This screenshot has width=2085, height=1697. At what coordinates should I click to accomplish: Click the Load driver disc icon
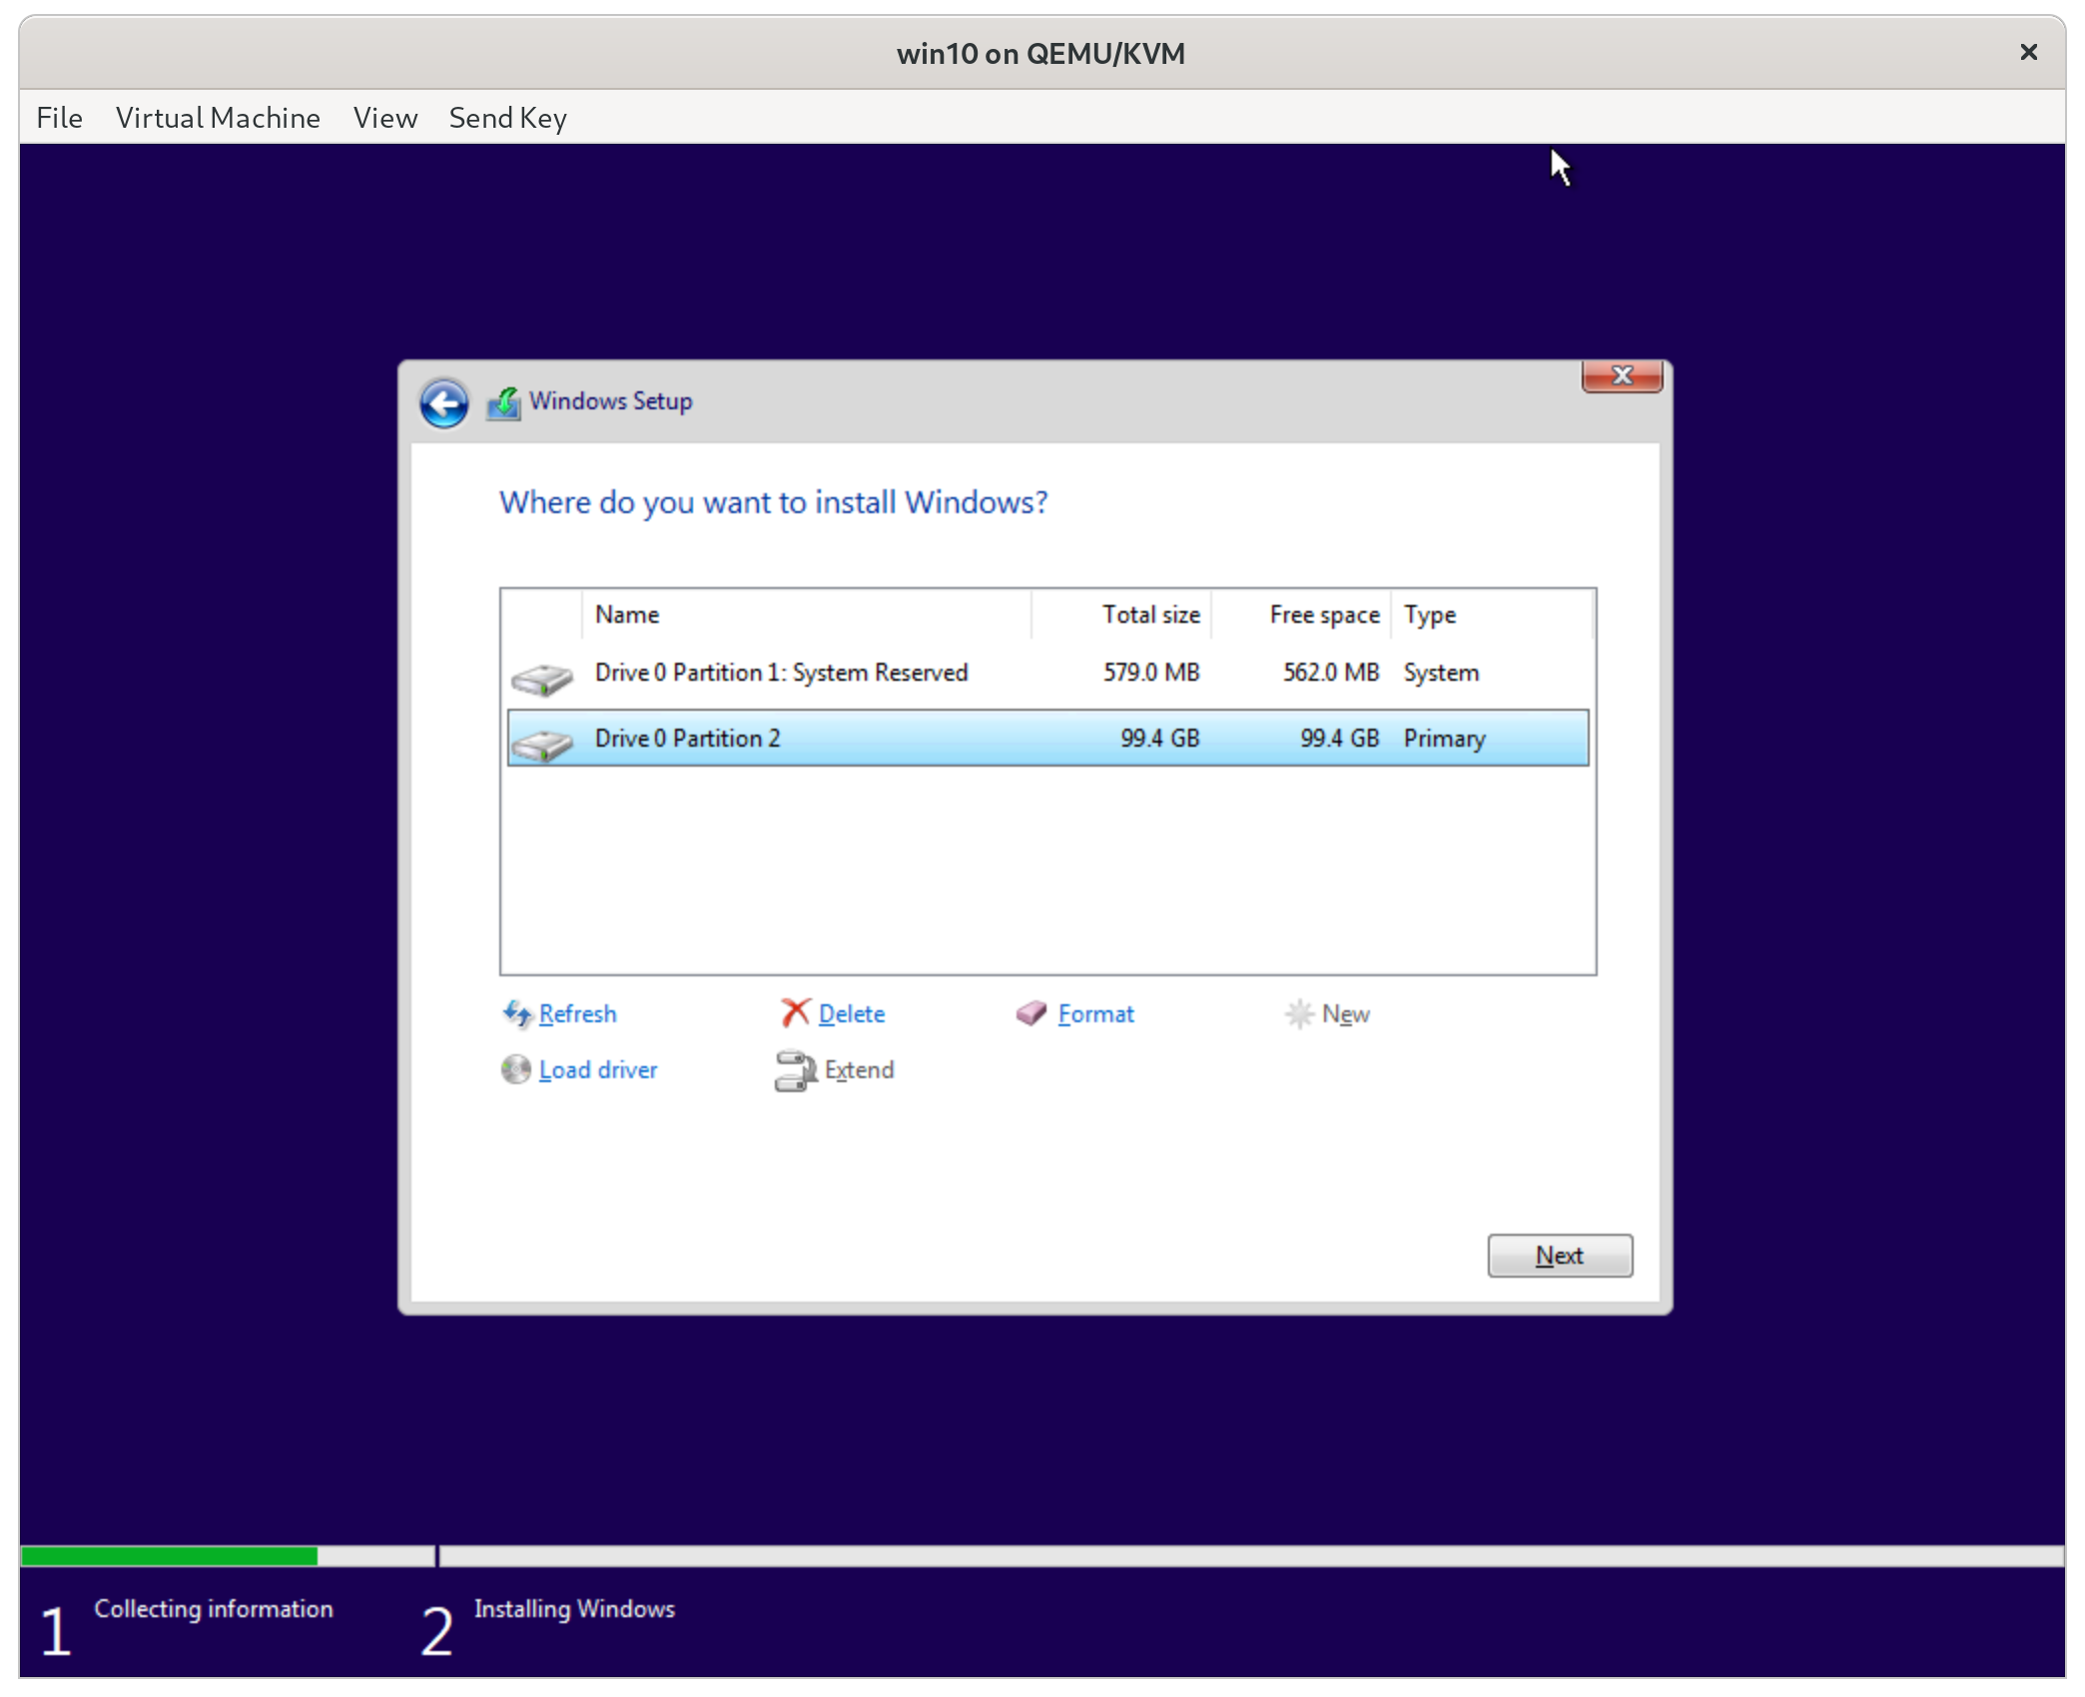[x=515, y=1069]
